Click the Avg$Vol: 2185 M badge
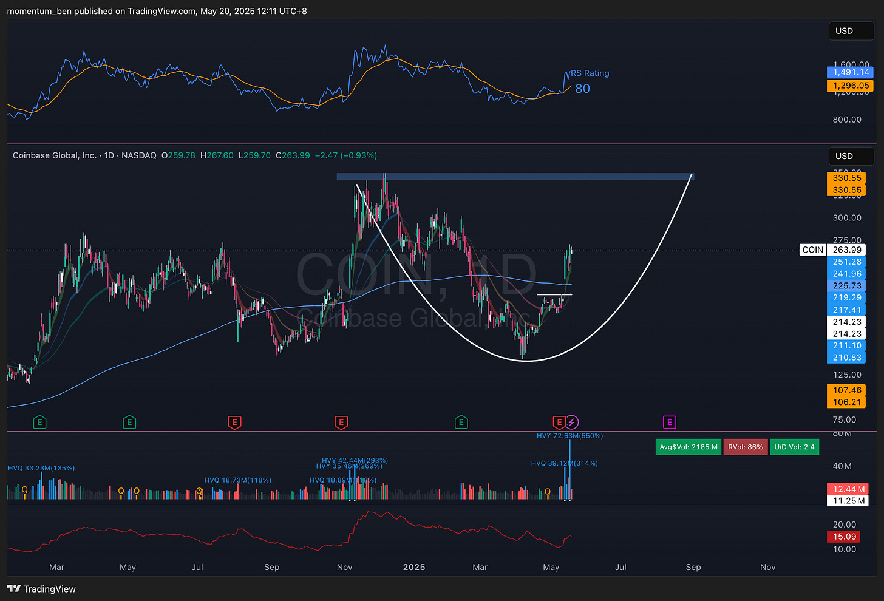The image size is (884, 601). [688, 447]
